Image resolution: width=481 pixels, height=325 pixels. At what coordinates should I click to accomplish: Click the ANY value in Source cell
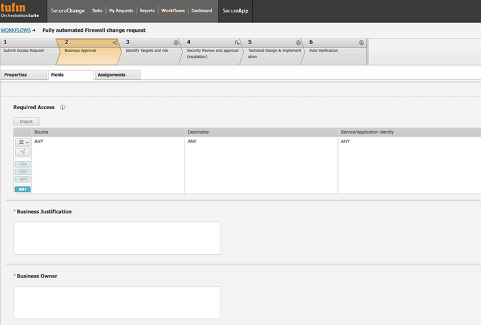click(x=39, y=142)
